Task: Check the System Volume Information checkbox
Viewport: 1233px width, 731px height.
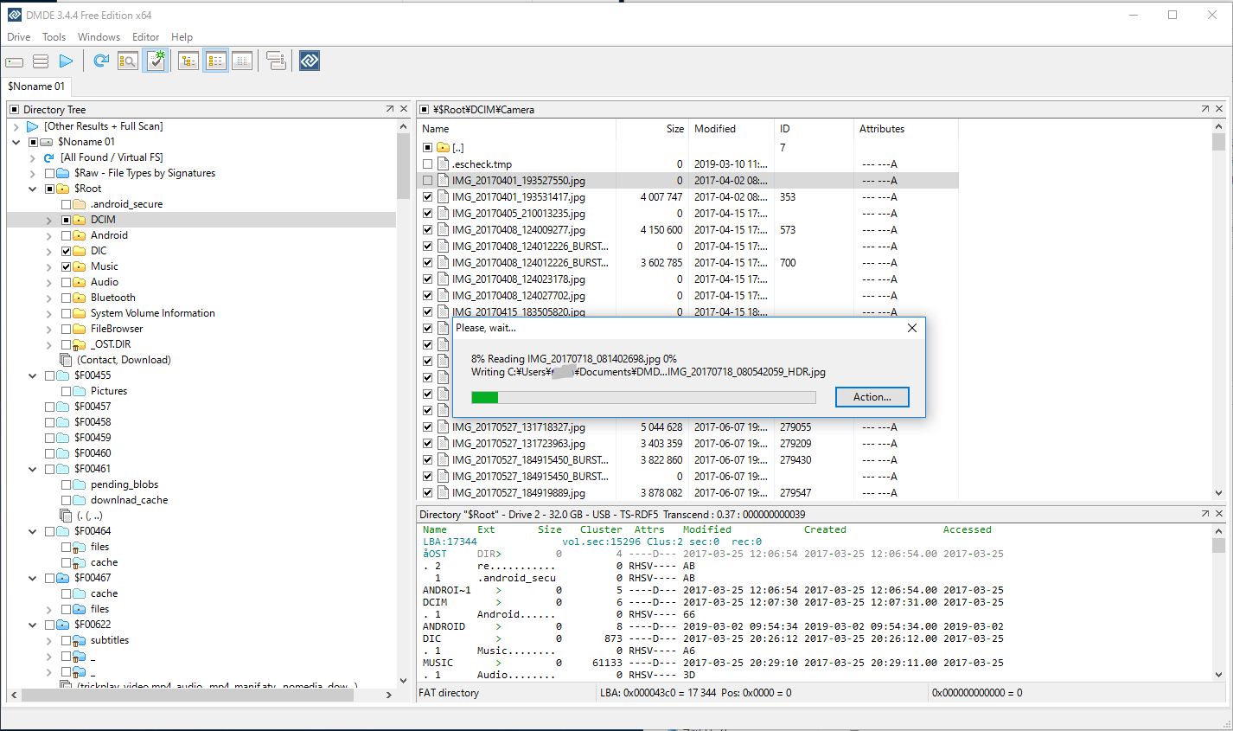Action: coord(67,313)
